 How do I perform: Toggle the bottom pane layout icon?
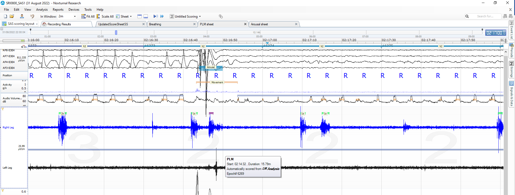point(146,16)
